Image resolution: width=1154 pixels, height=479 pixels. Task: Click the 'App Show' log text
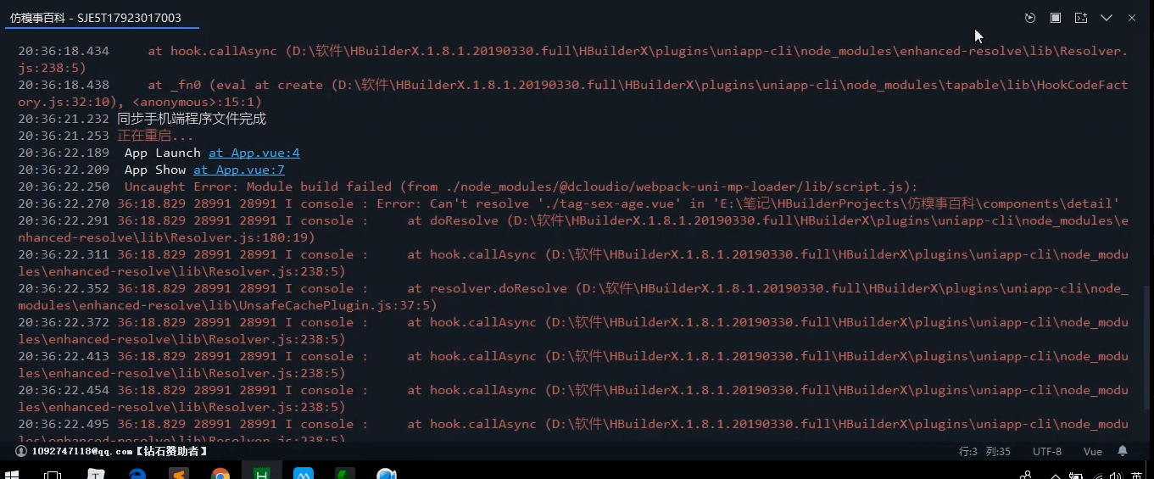(155, 170)
